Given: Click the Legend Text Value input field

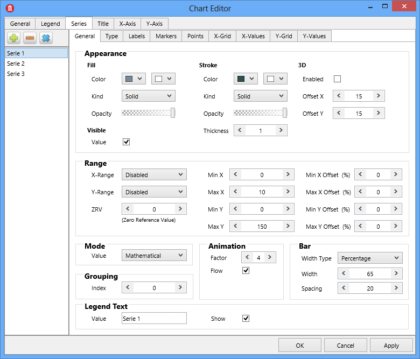Looking at the screenshot, I should (x=154, y=318).
